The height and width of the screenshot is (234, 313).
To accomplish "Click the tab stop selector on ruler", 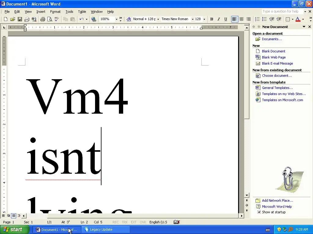I will [4, 27].
